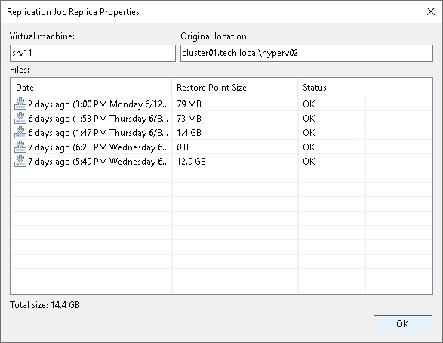Screen dimensions: 443x343
Task: Click the 73 MB size cell
Action: coord(189,119)
